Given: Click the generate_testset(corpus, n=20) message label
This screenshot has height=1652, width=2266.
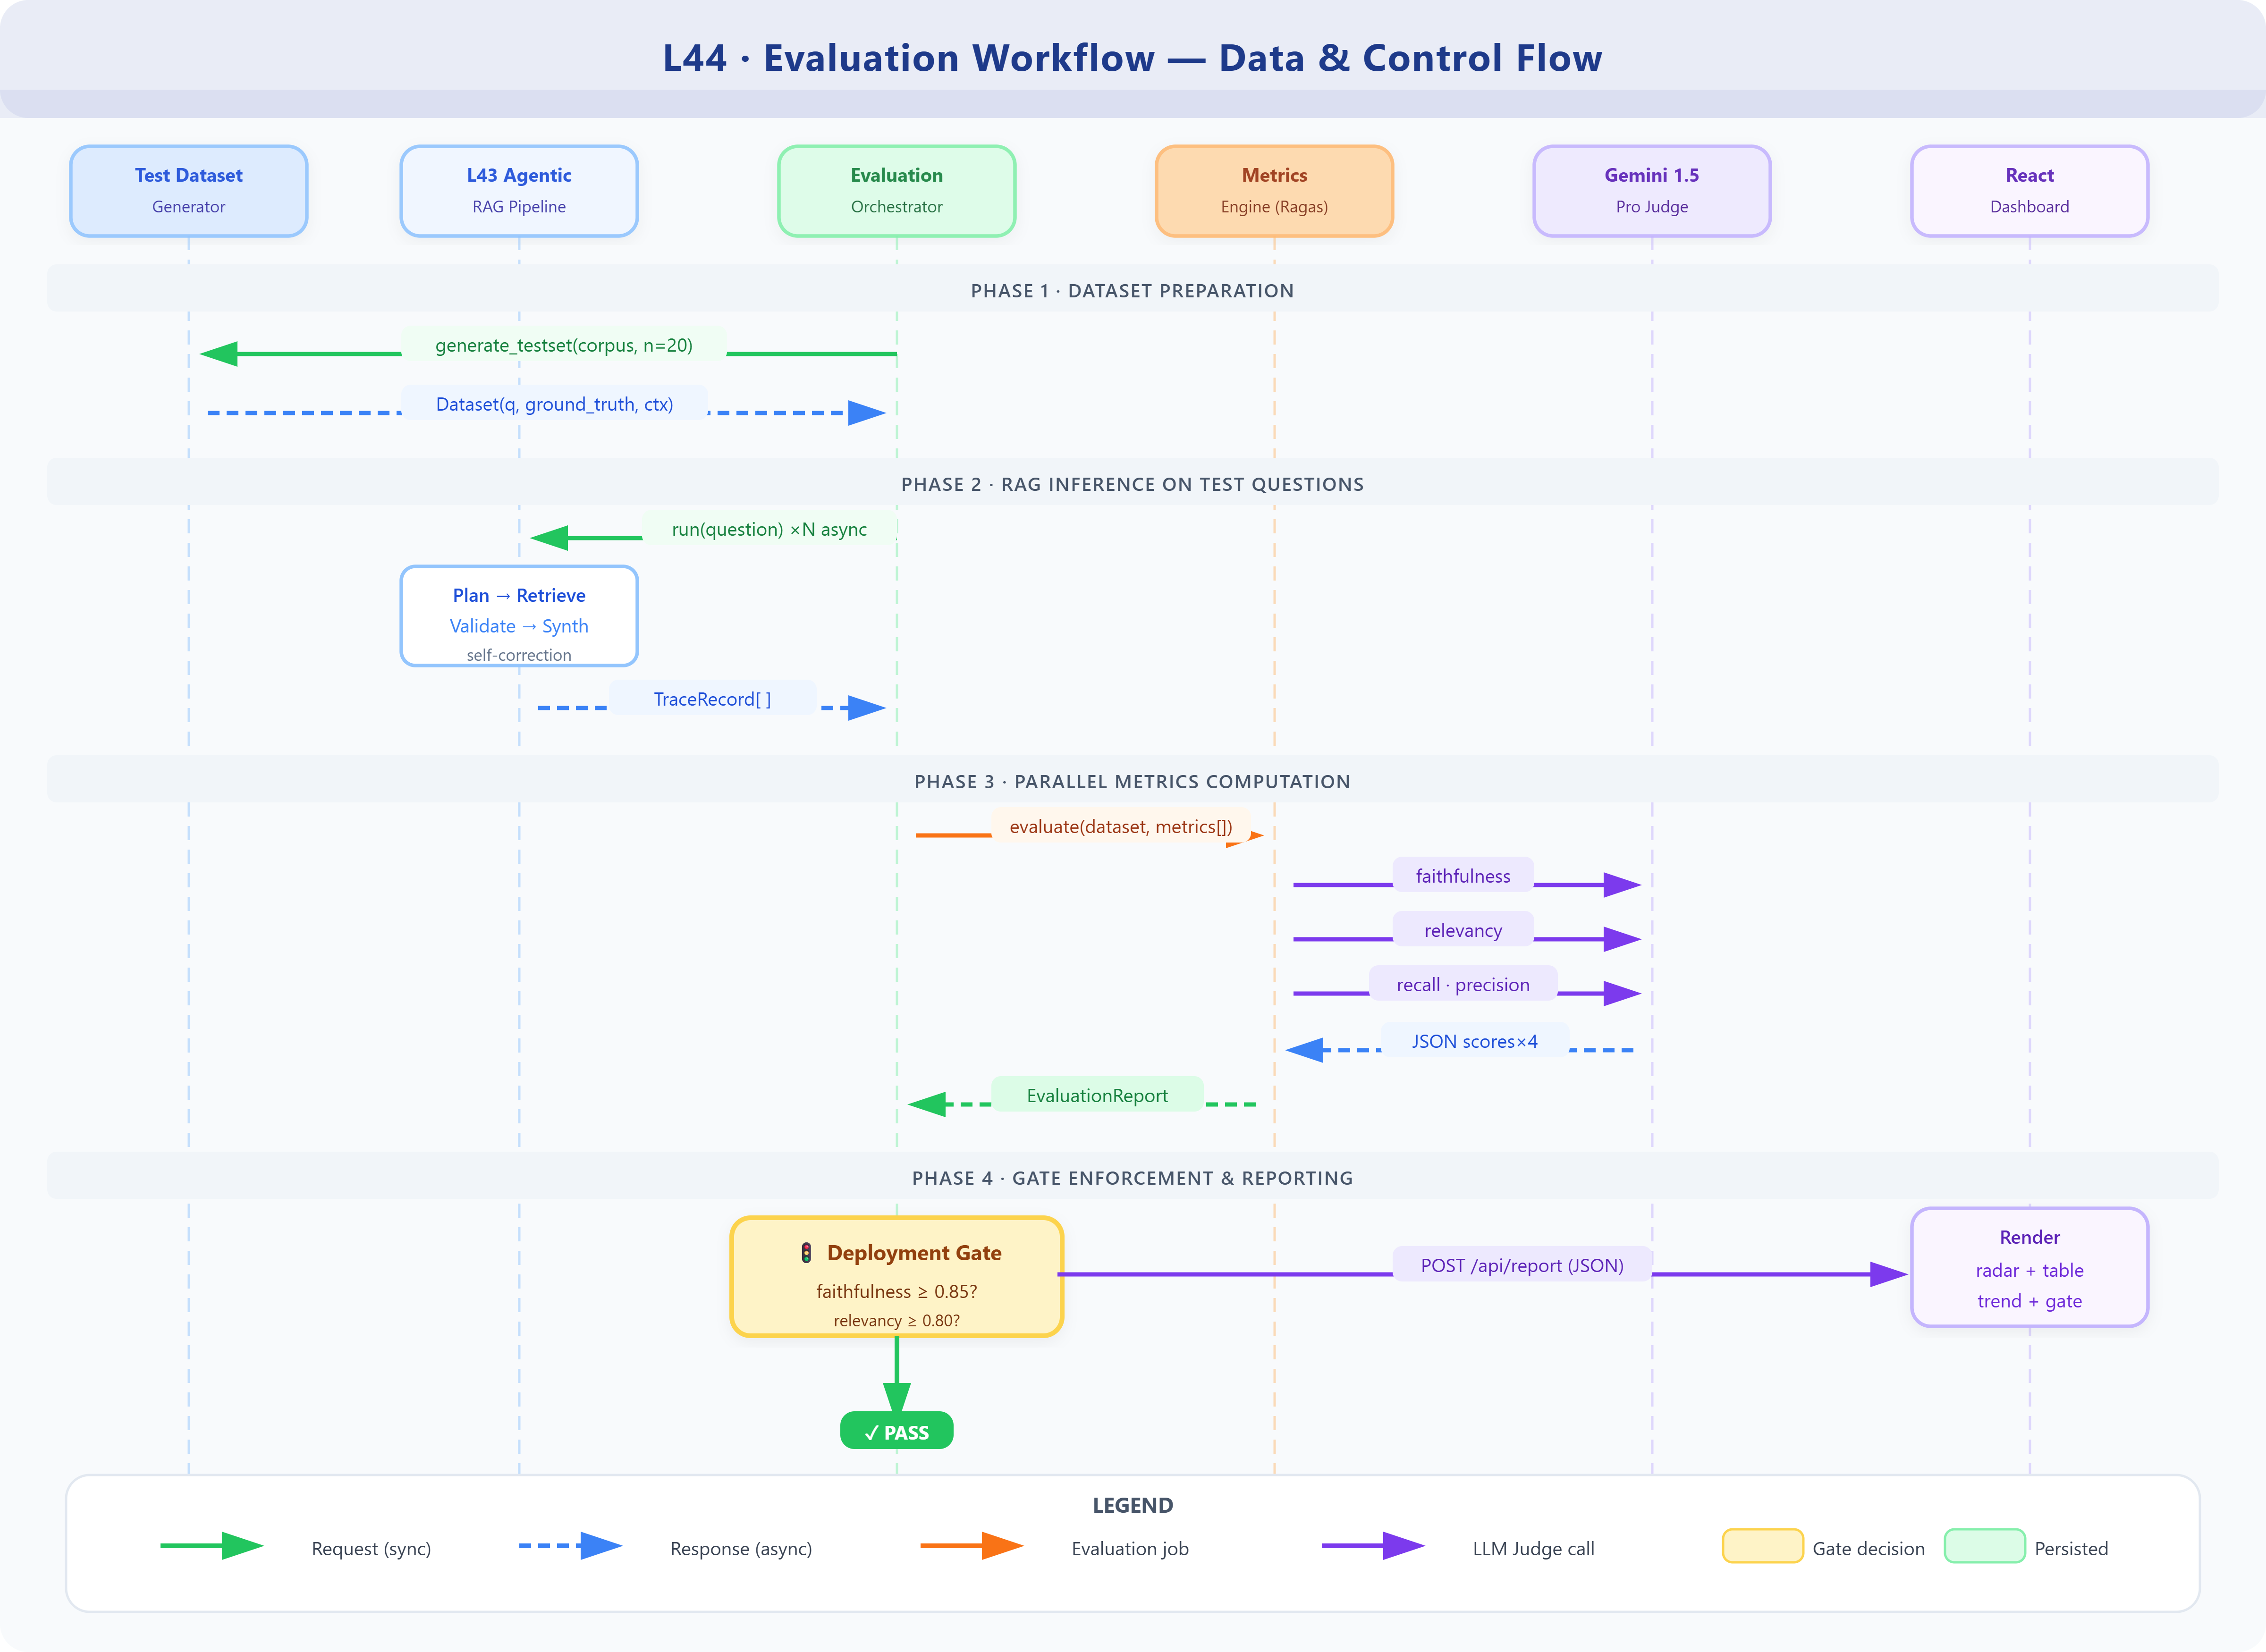Looking at the screenshot, I should click(563, 345).
